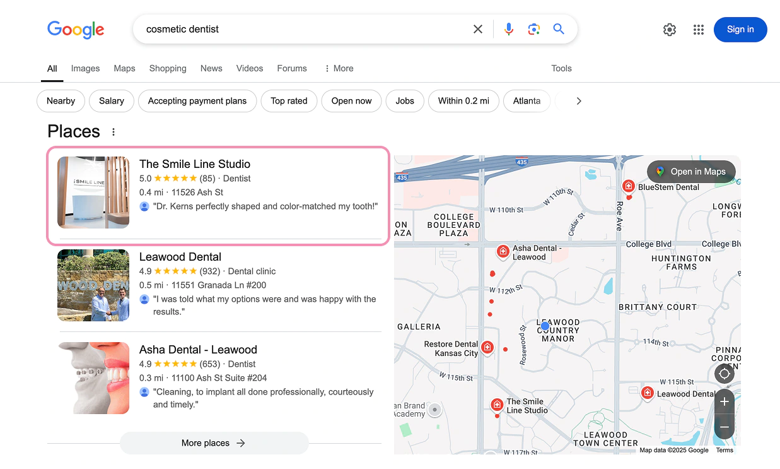Click the blue current location dot
The width and height of the screenshot is (780, 469).
(545, 326)
